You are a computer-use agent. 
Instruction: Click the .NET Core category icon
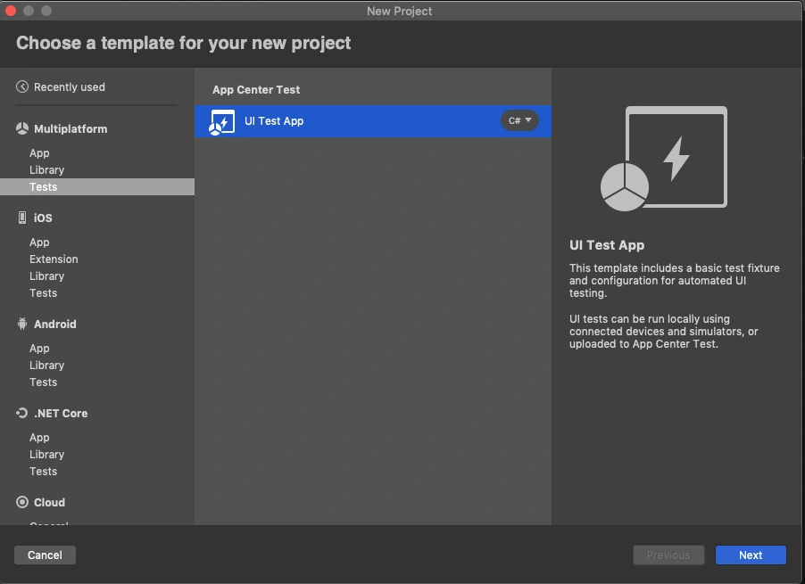click(22, 413)
